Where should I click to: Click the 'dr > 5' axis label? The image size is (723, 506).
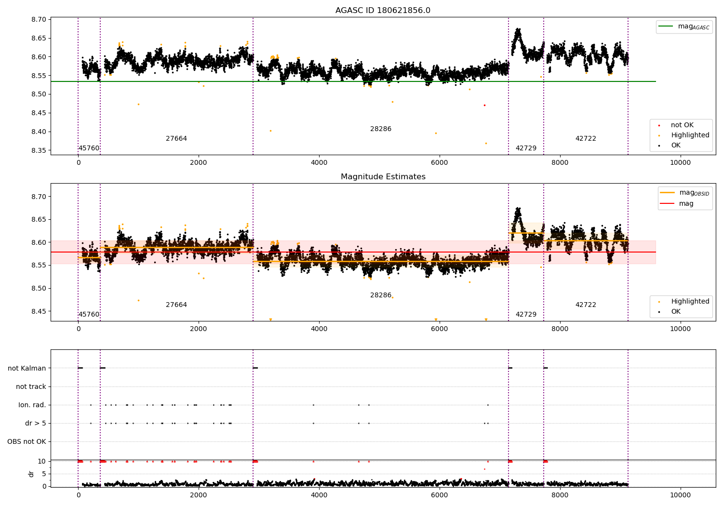coord(36,424)
